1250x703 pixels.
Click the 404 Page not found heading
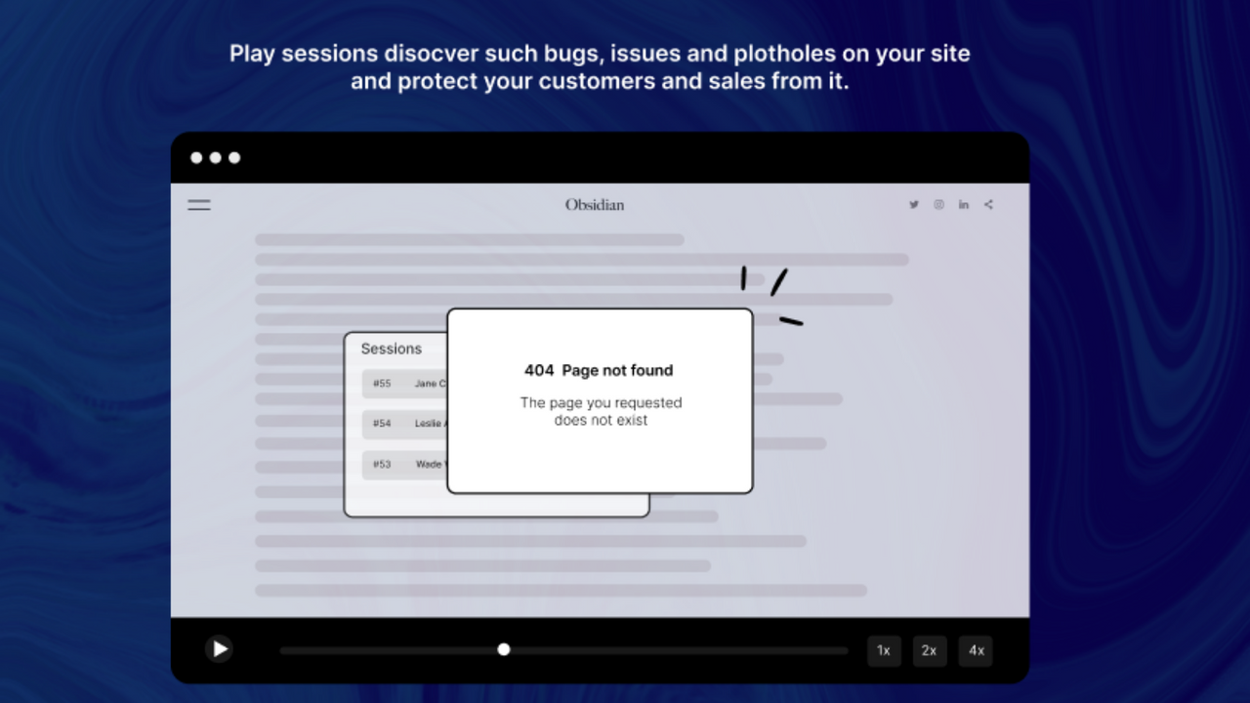pyautogui.click(x=599, y=370)
